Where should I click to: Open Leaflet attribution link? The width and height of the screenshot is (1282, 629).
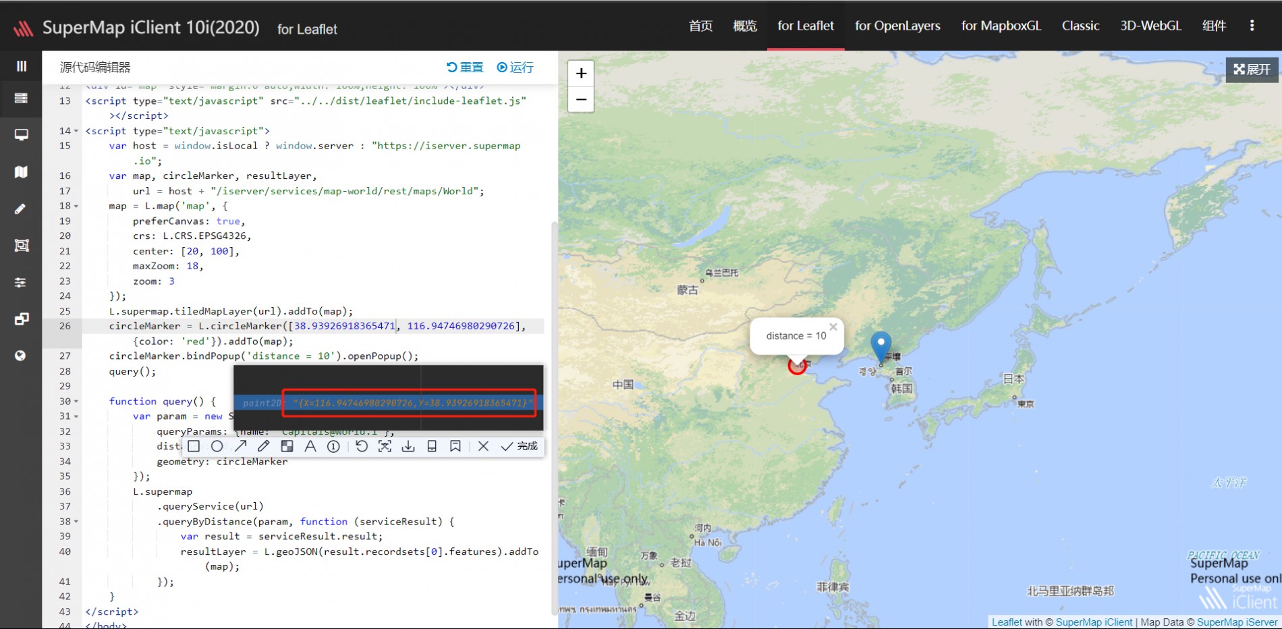tap(1007, 622)
